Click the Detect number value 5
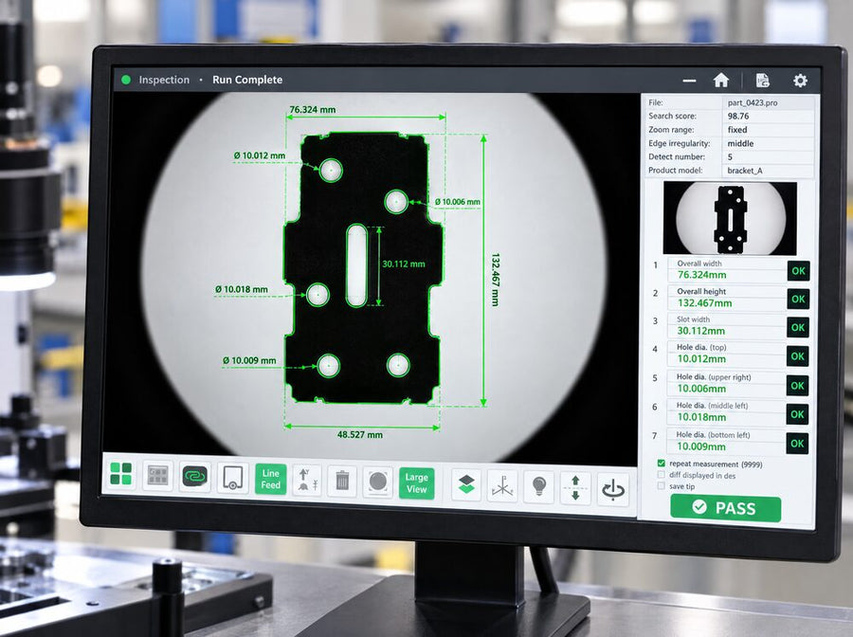Screen dimensions: 853x637 (x=730, y=157)
